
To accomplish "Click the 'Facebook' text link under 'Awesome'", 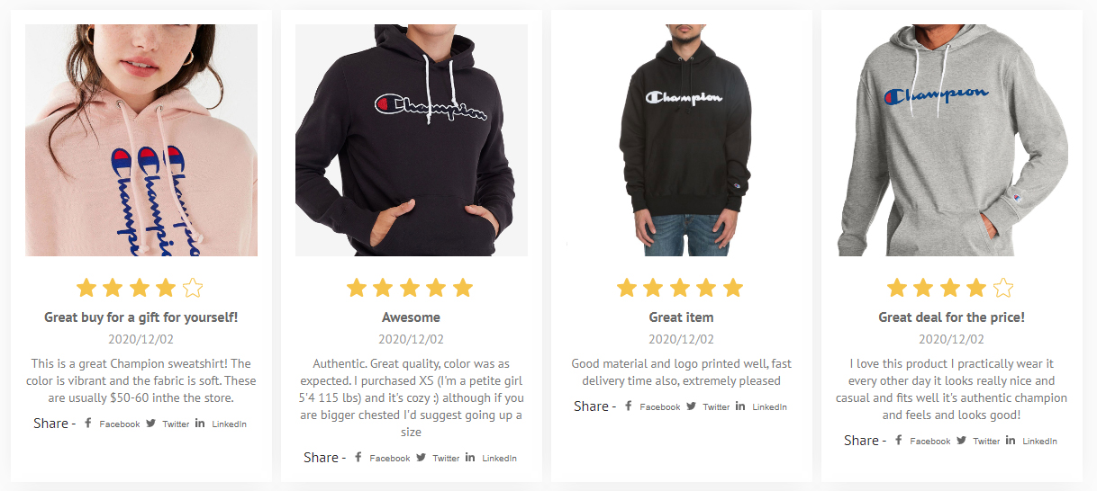I will coord(390,458).
